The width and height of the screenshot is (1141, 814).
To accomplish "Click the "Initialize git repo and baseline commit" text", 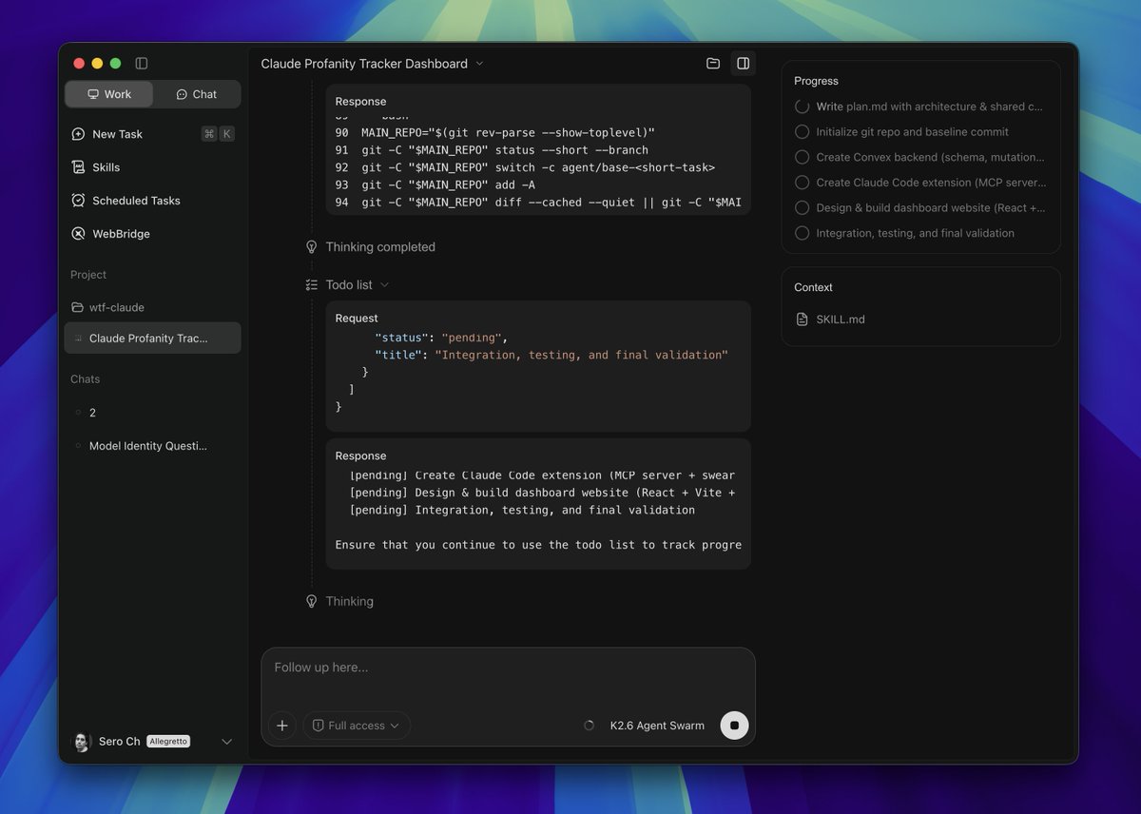I will 912,132.
